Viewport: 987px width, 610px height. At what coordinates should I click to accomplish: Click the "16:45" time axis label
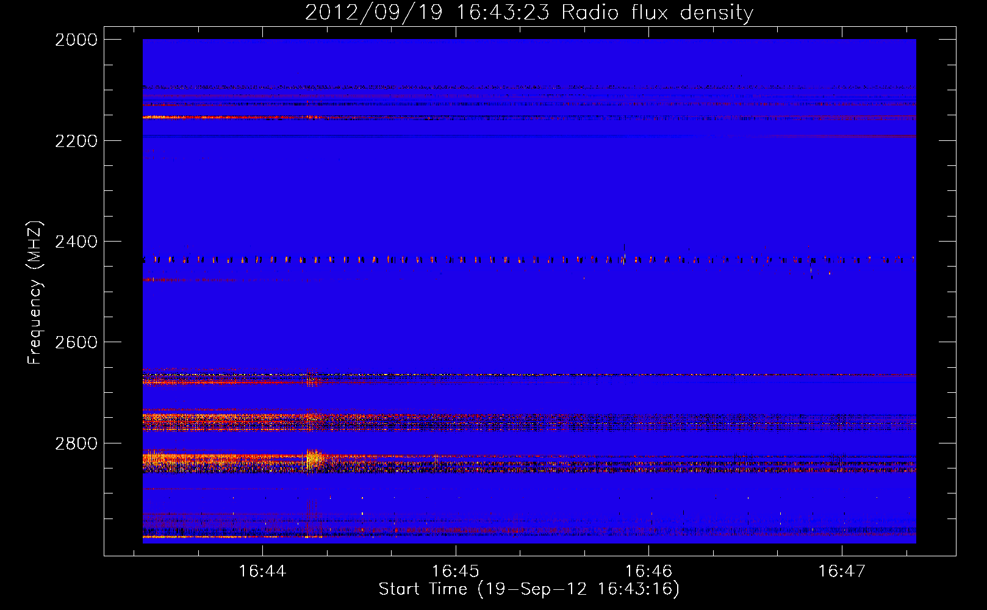(456, 571)
